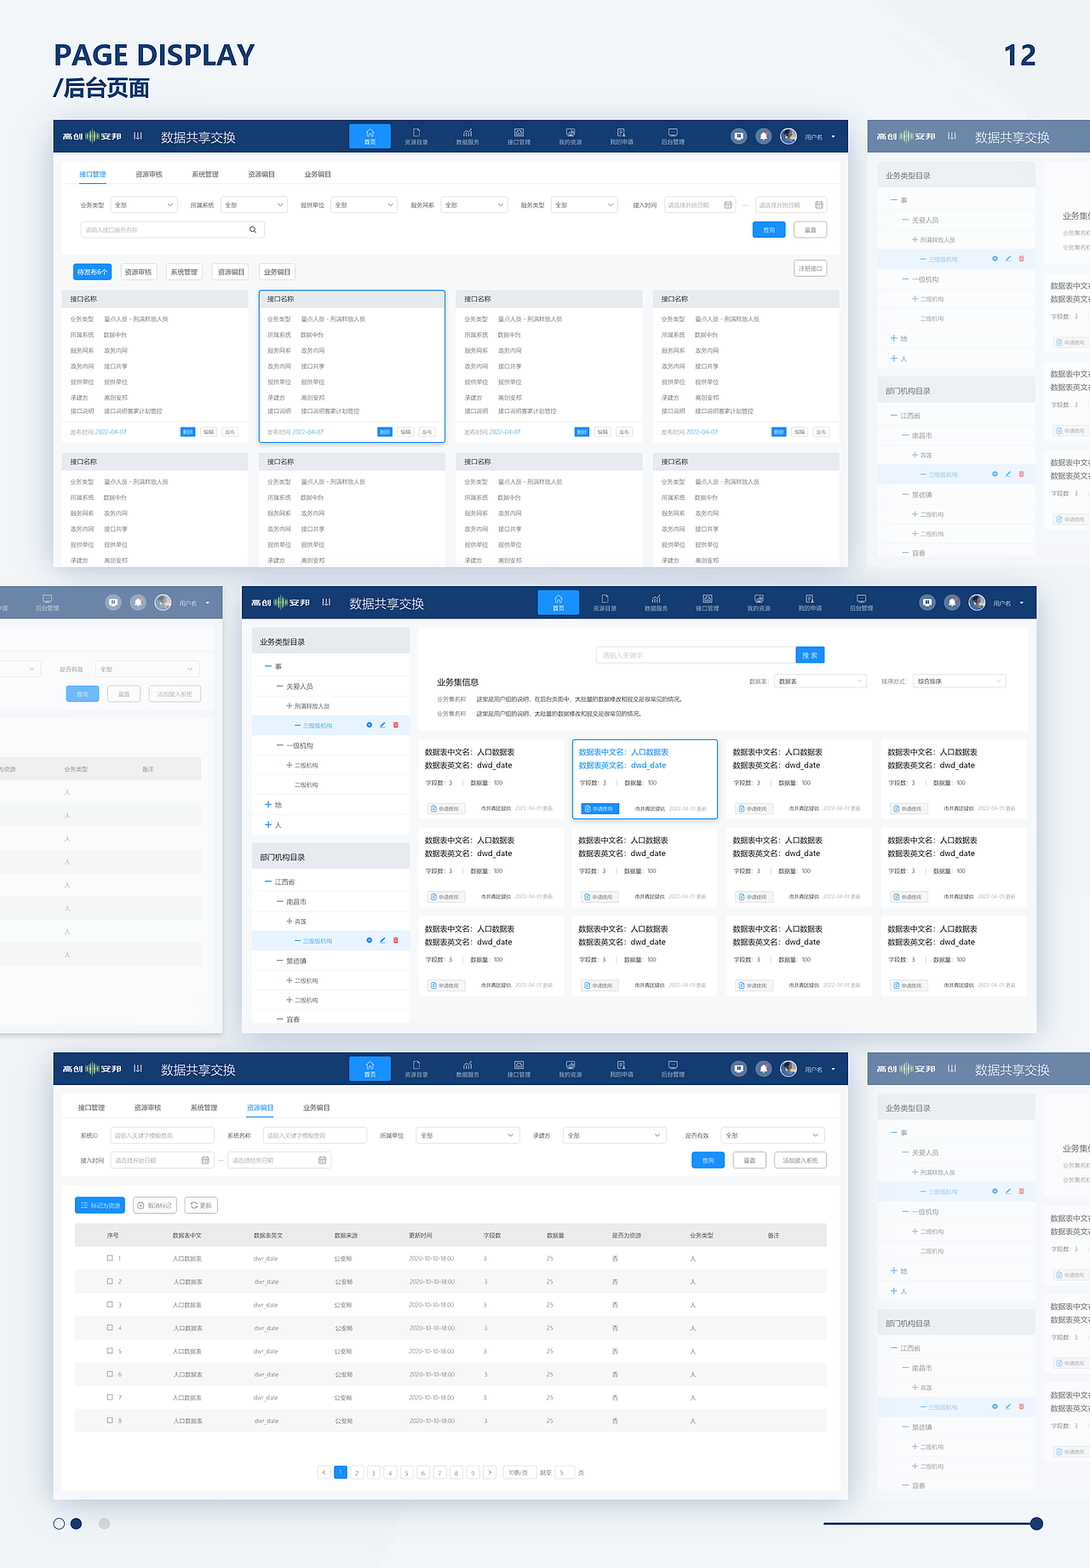Switch to 系统管理 tab in top window

[205, 175]
